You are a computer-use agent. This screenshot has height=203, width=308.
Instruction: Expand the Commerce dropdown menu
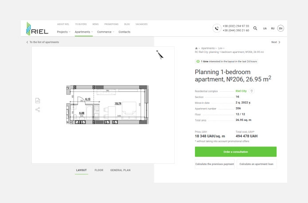[x=105, y=32]
